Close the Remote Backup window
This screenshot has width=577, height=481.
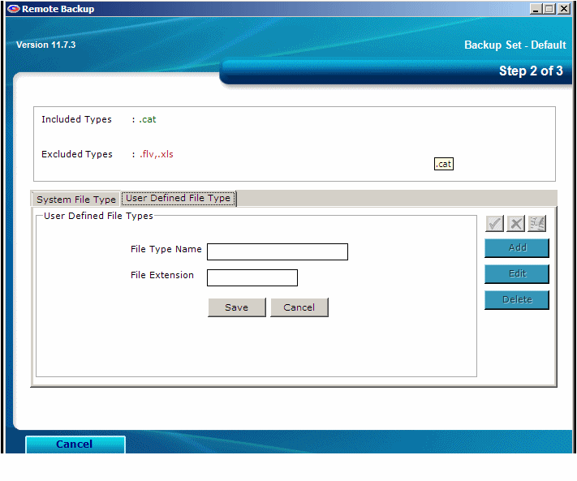564,9
